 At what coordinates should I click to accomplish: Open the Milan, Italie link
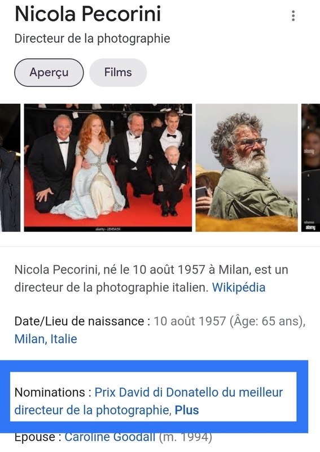pos(46,339)
